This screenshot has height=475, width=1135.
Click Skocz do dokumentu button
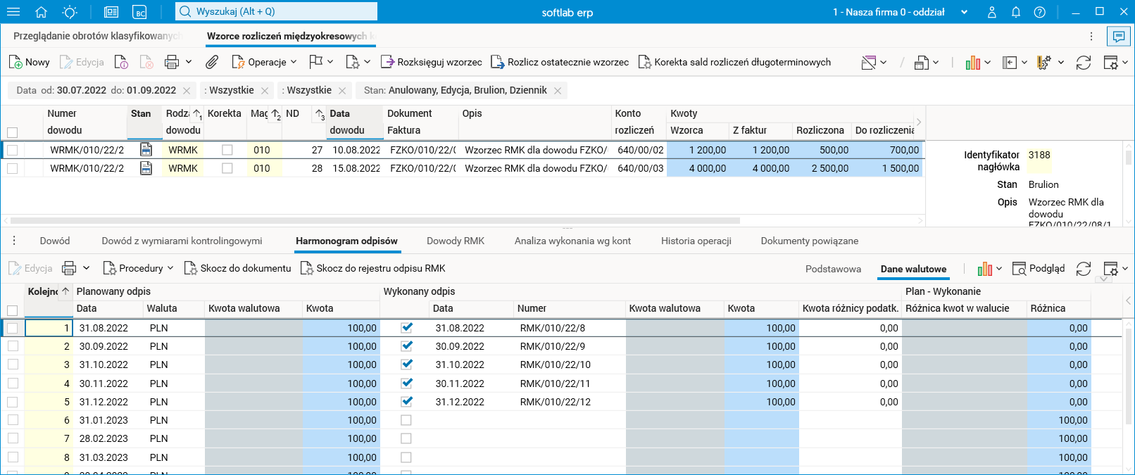[x=237, y=268]
